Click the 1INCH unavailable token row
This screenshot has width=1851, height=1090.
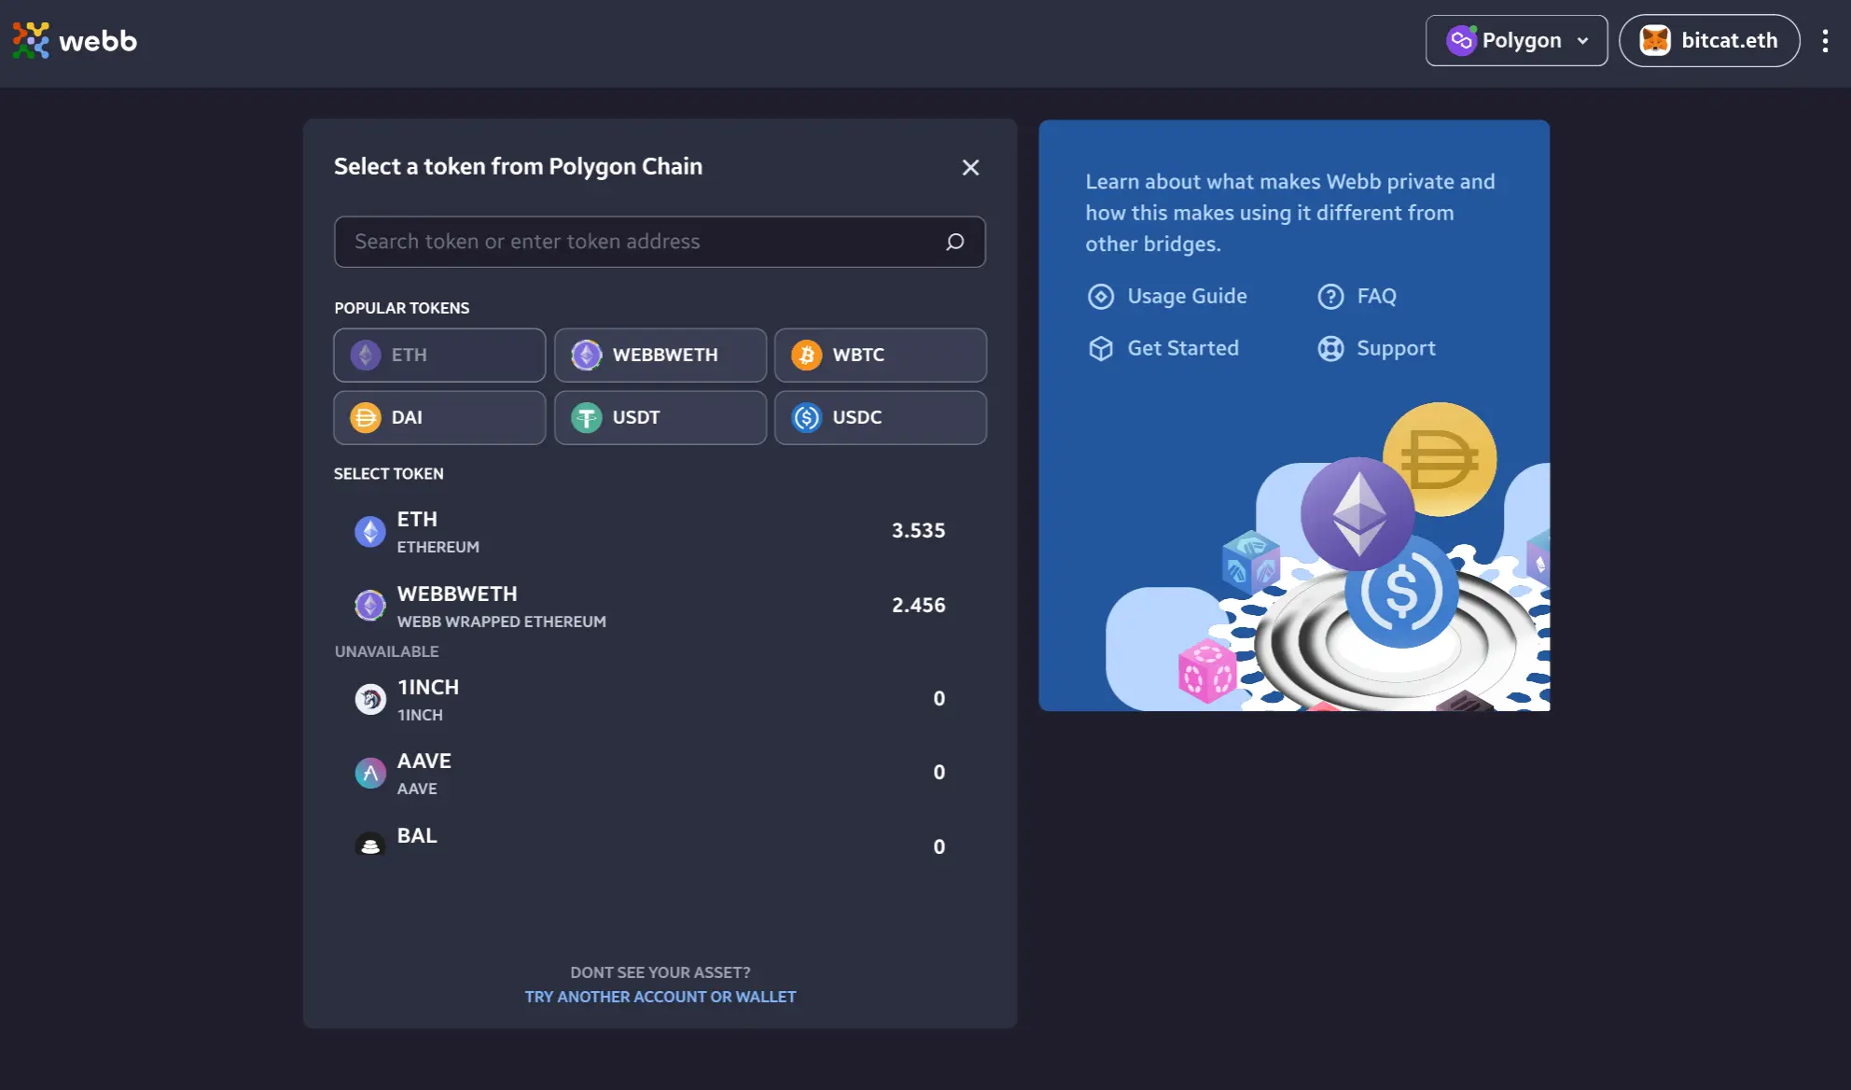click(660, 699)
